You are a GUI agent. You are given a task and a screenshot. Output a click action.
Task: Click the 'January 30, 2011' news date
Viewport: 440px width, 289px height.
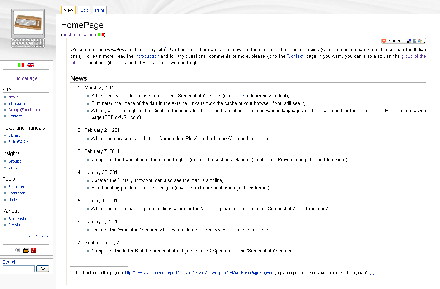tap(102, 173)
